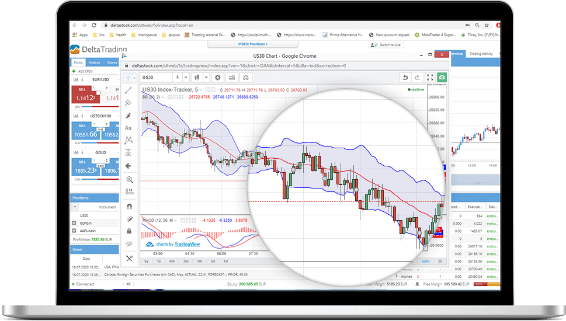Open Positions column dropdown arrow

pyautogui.click(x=75, y=207)
